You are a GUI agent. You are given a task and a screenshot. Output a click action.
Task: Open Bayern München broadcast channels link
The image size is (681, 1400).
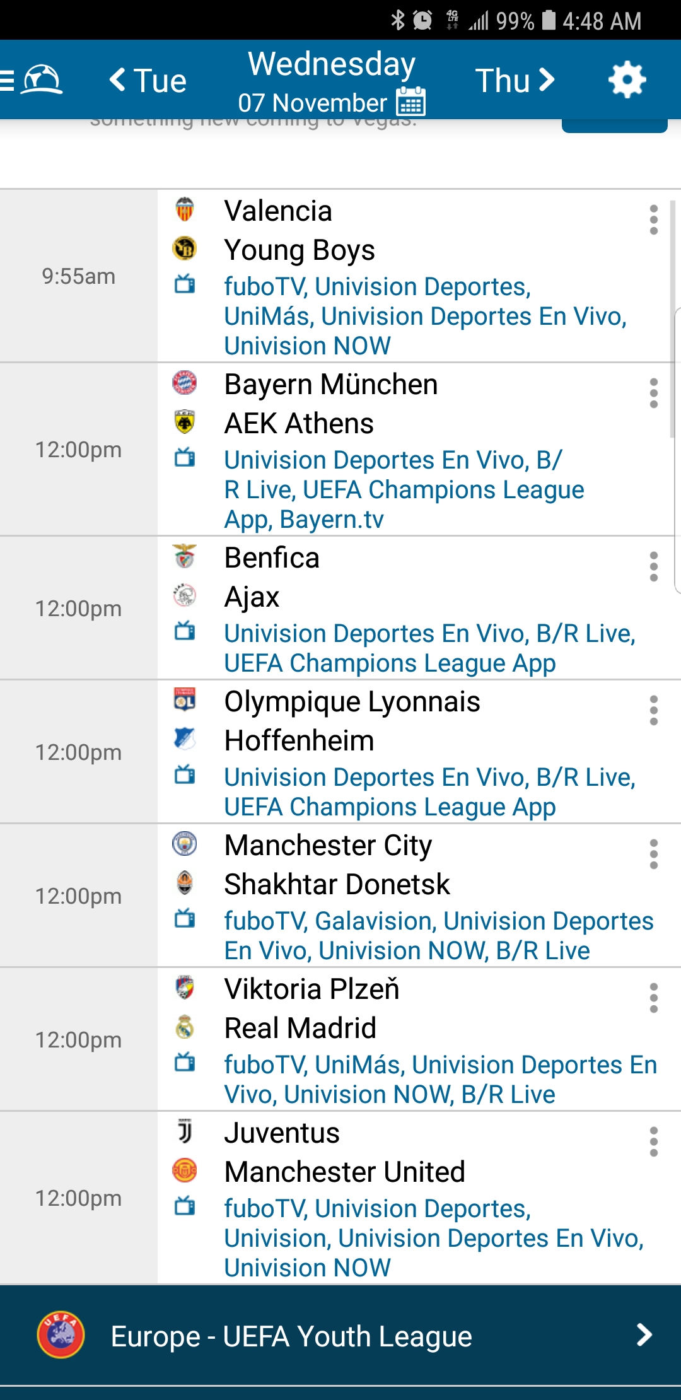404,489
